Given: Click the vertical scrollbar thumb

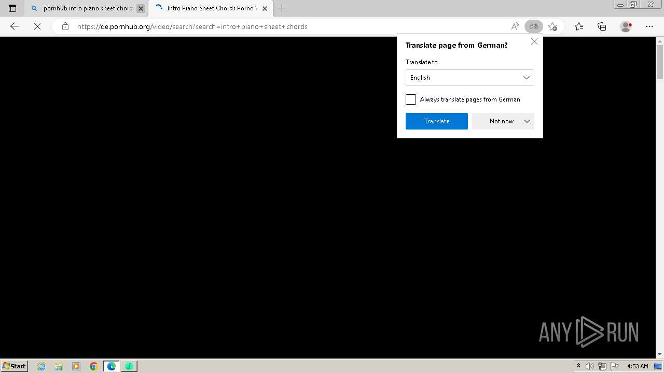Looking at the screenshot, I should tap(660, 62).
